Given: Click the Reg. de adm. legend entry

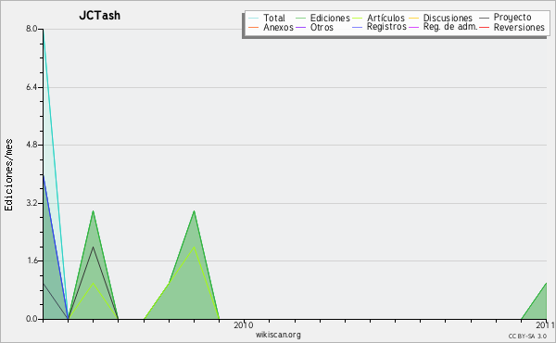Looking at the screenshot, I should (443, 27).
